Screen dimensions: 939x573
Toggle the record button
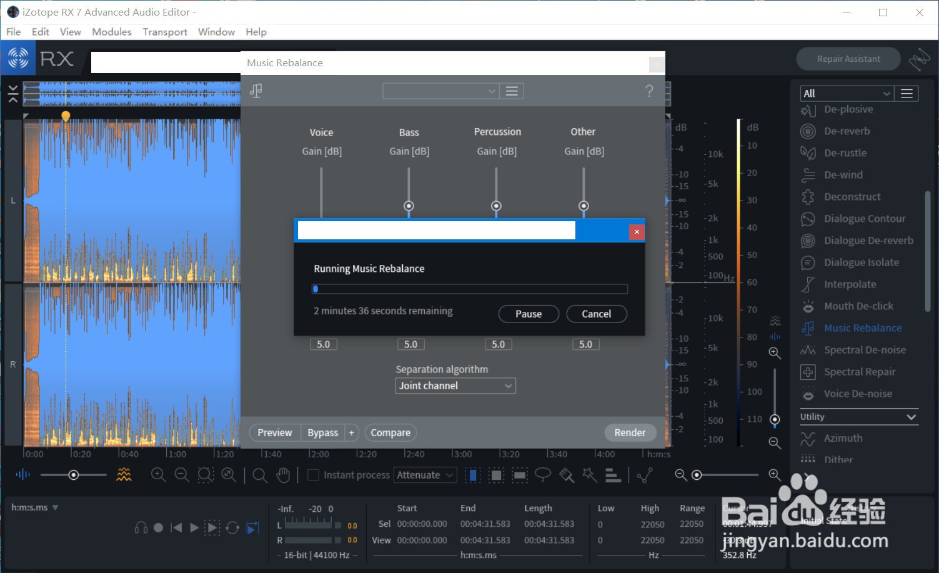(159, 528)
